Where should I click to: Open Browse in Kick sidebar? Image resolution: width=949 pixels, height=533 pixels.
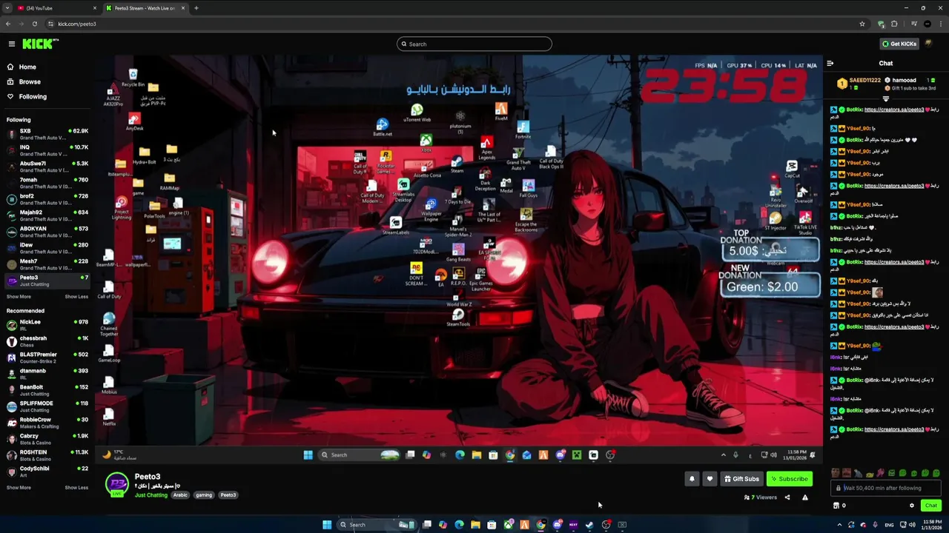(x=30, y=81)
